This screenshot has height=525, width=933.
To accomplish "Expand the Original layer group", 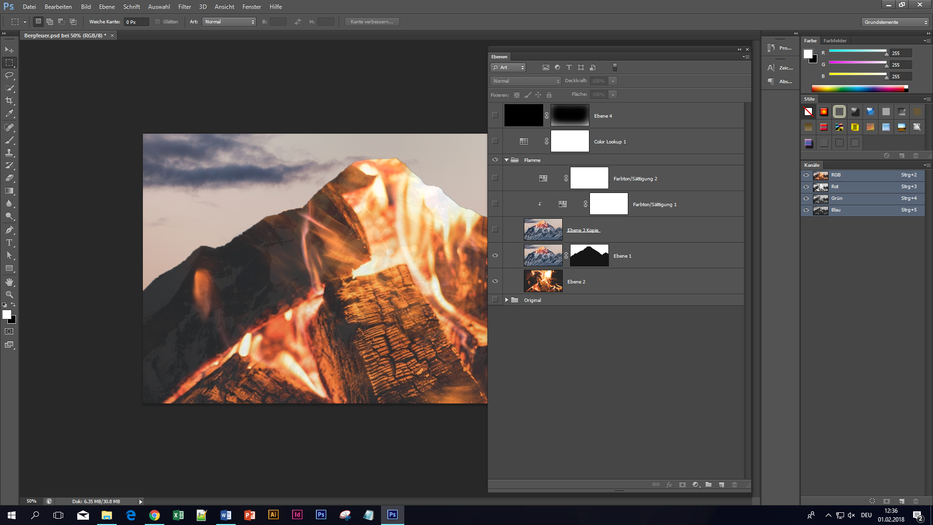I will click(x=507, y=300).
